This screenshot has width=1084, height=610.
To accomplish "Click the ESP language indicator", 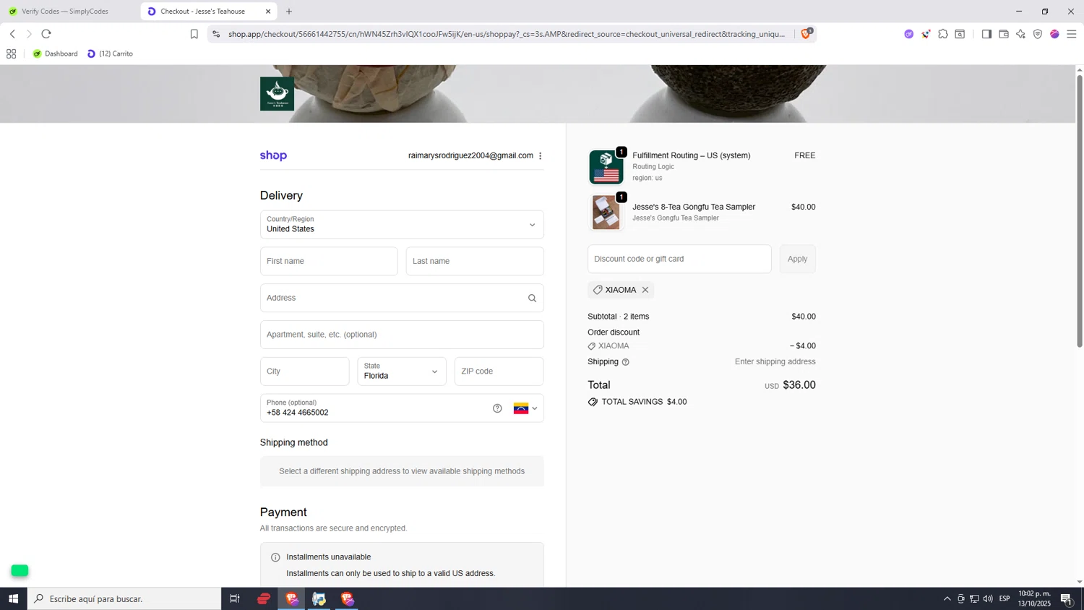I will coord(1005,598).
